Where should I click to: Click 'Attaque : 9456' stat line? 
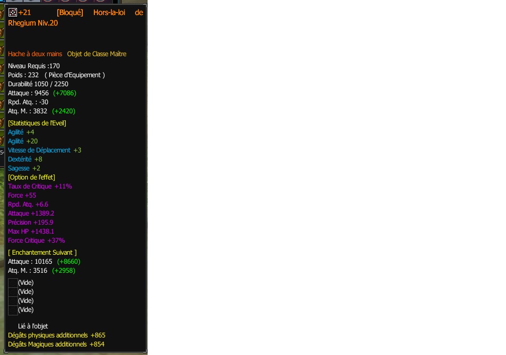(x=29, y=93)
